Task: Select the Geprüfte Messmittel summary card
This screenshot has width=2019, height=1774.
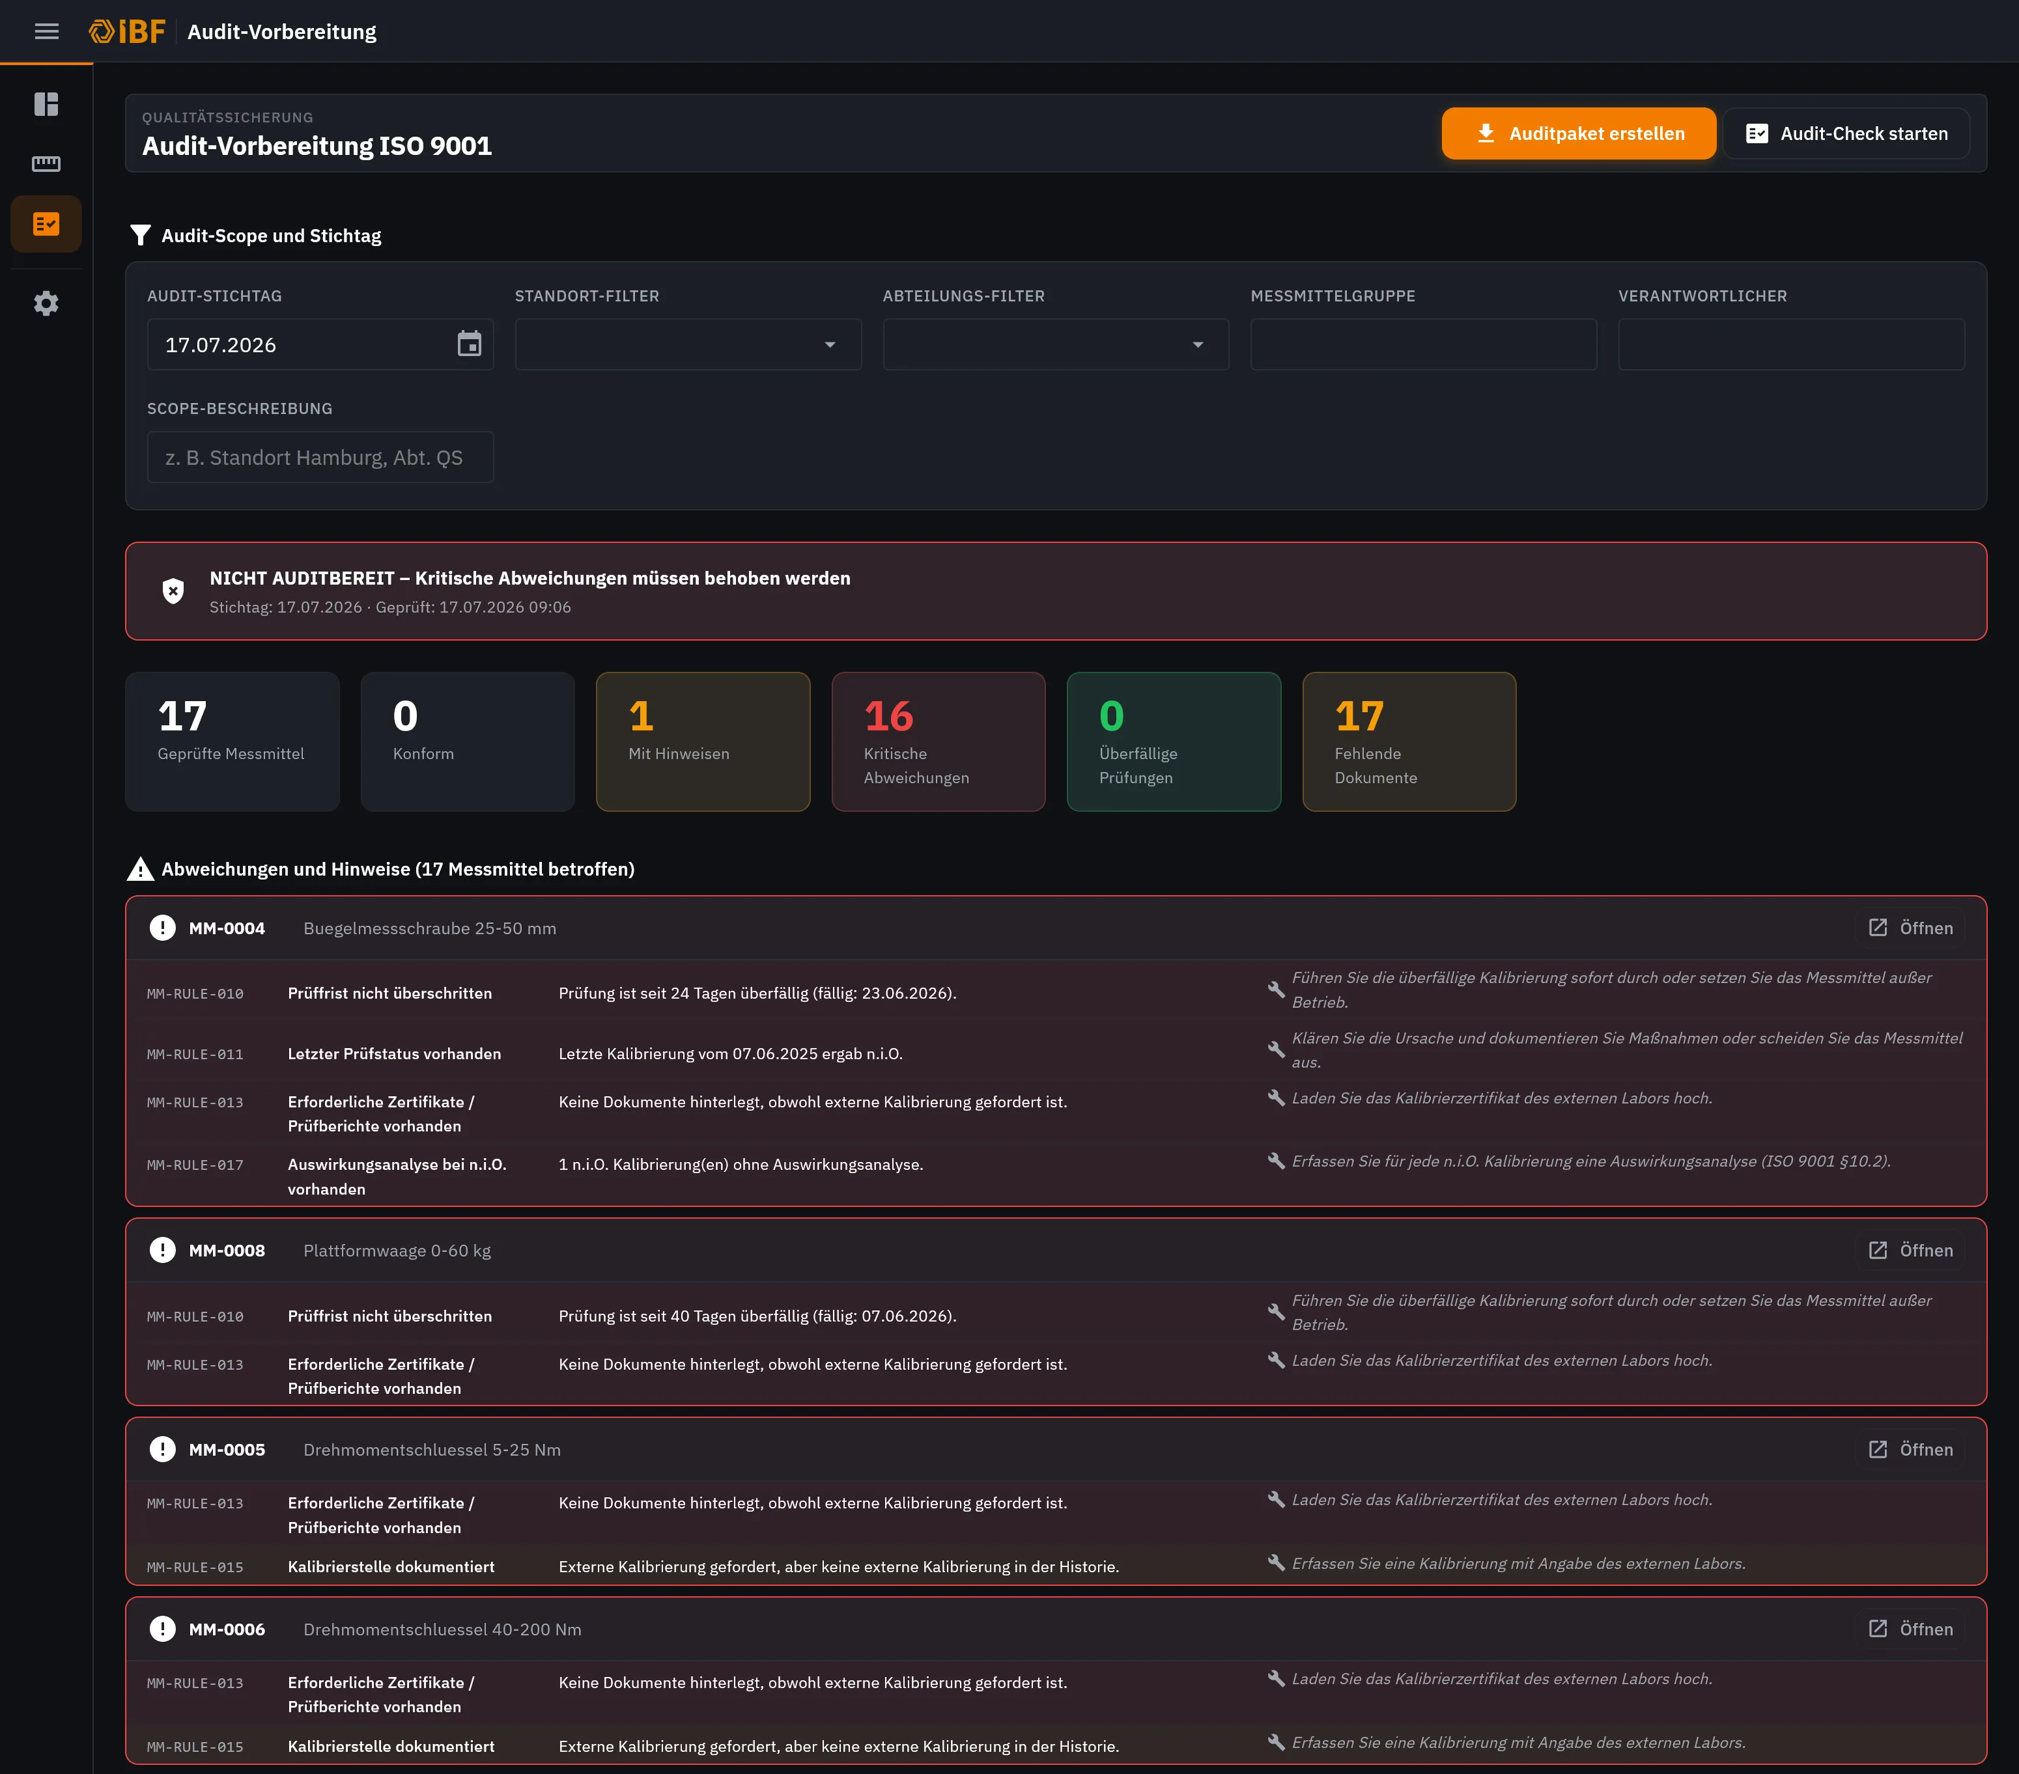Action: 232,741
